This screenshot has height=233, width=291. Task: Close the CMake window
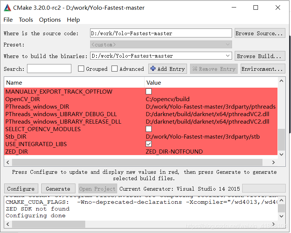[x=278, y=7]
